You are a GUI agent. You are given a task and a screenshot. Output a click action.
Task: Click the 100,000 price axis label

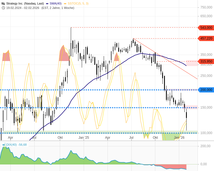coord(206,133)
